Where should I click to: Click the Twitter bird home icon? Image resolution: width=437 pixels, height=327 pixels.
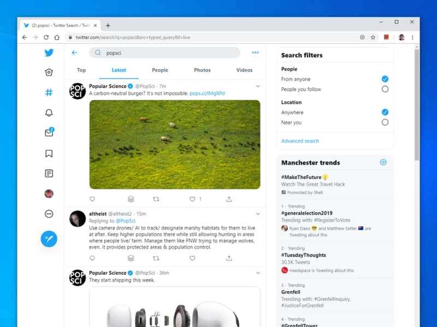(49, 53)
